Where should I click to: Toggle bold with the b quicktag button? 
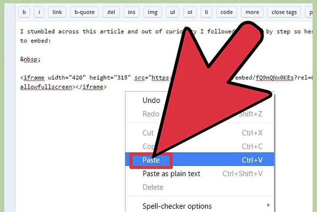(x=24, y=12)
